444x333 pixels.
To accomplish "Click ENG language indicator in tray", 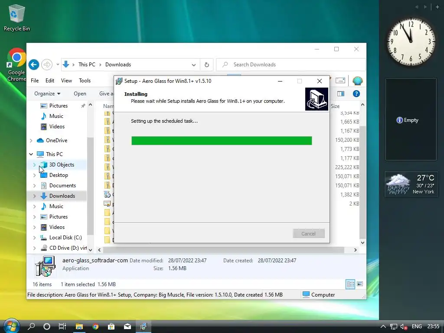I will tap(417, 326).
